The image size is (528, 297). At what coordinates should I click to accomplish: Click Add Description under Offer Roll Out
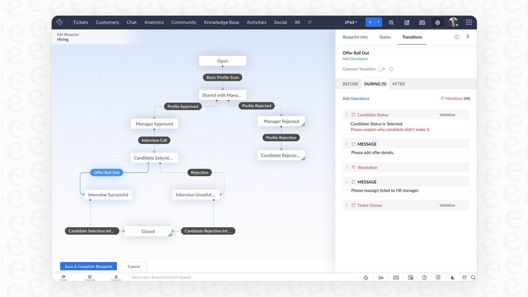tap(355, 59)
